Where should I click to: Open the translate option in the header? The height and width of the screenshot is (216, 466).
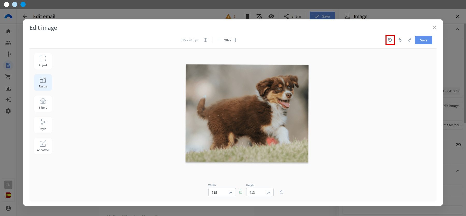pos(259,16)
